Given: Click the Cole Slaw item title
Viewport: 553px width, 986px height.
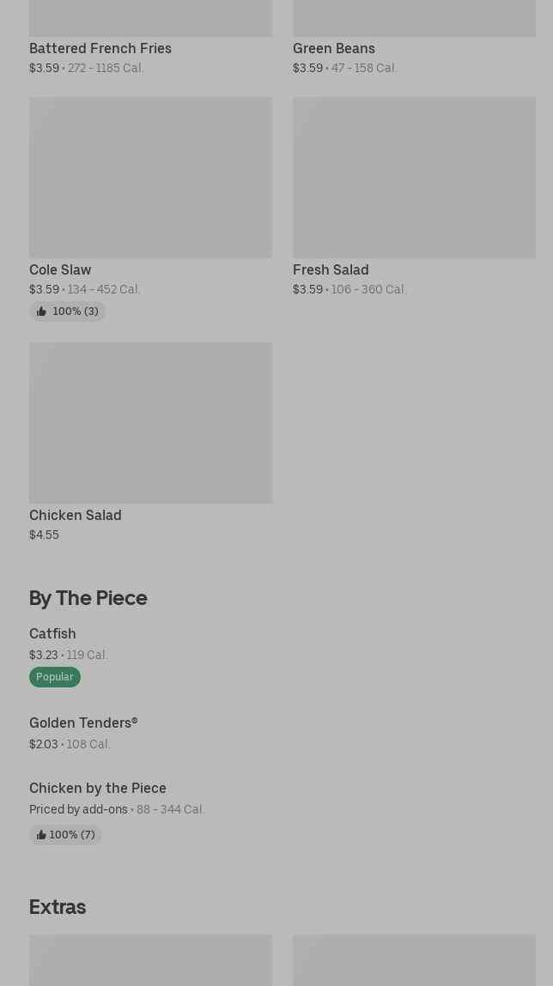Looking at the screenshot, I should pyautogui.click(x=60, y=269).
